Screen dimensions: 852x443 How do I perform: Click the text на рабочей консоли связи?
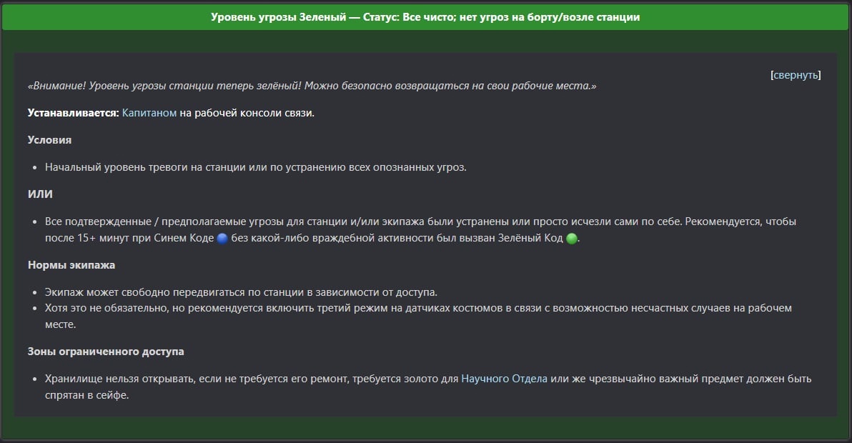247,113
